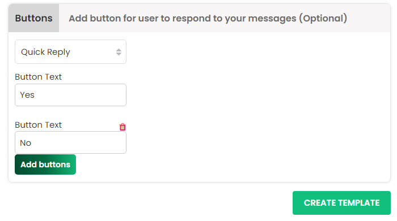Viewport: 397px width, 221px height.
Task: Focus the Button Text field containing Yes
Action: (x=71, y=95)
